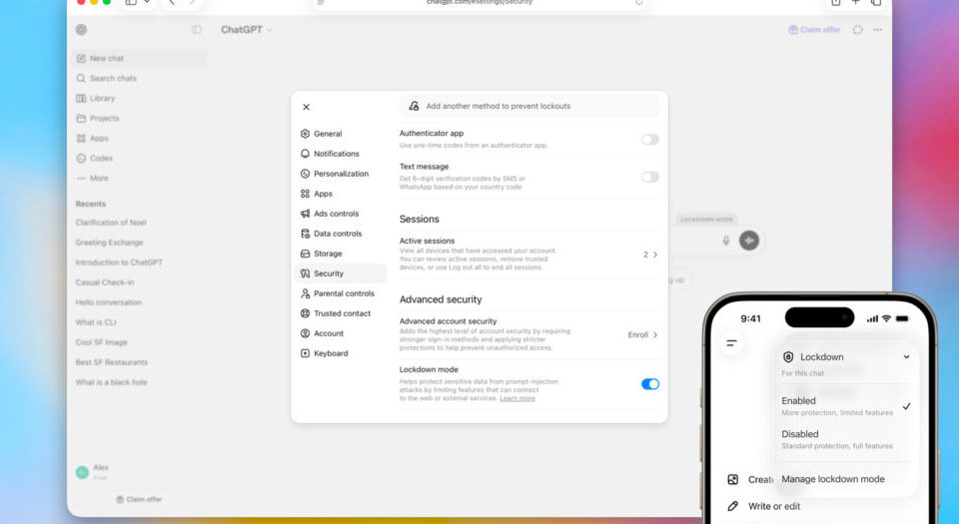Click the microphone dictation icon
Image resolution: width=959 pixels, height=524 pixels.
point(726,241)
